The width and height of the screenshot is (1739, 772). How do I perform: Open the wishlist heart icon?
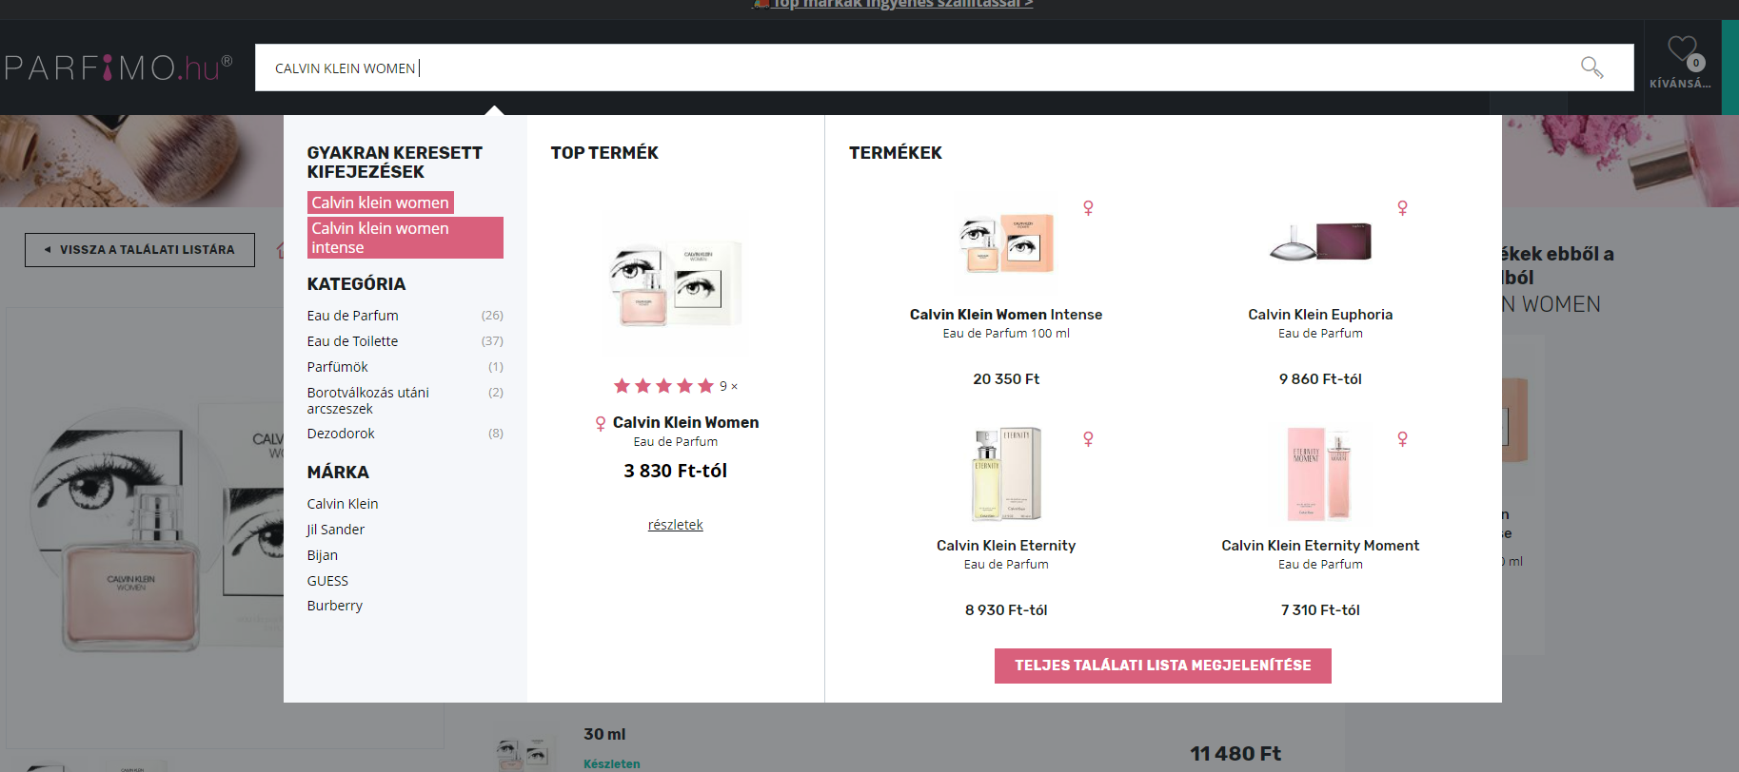point(1682,51)
